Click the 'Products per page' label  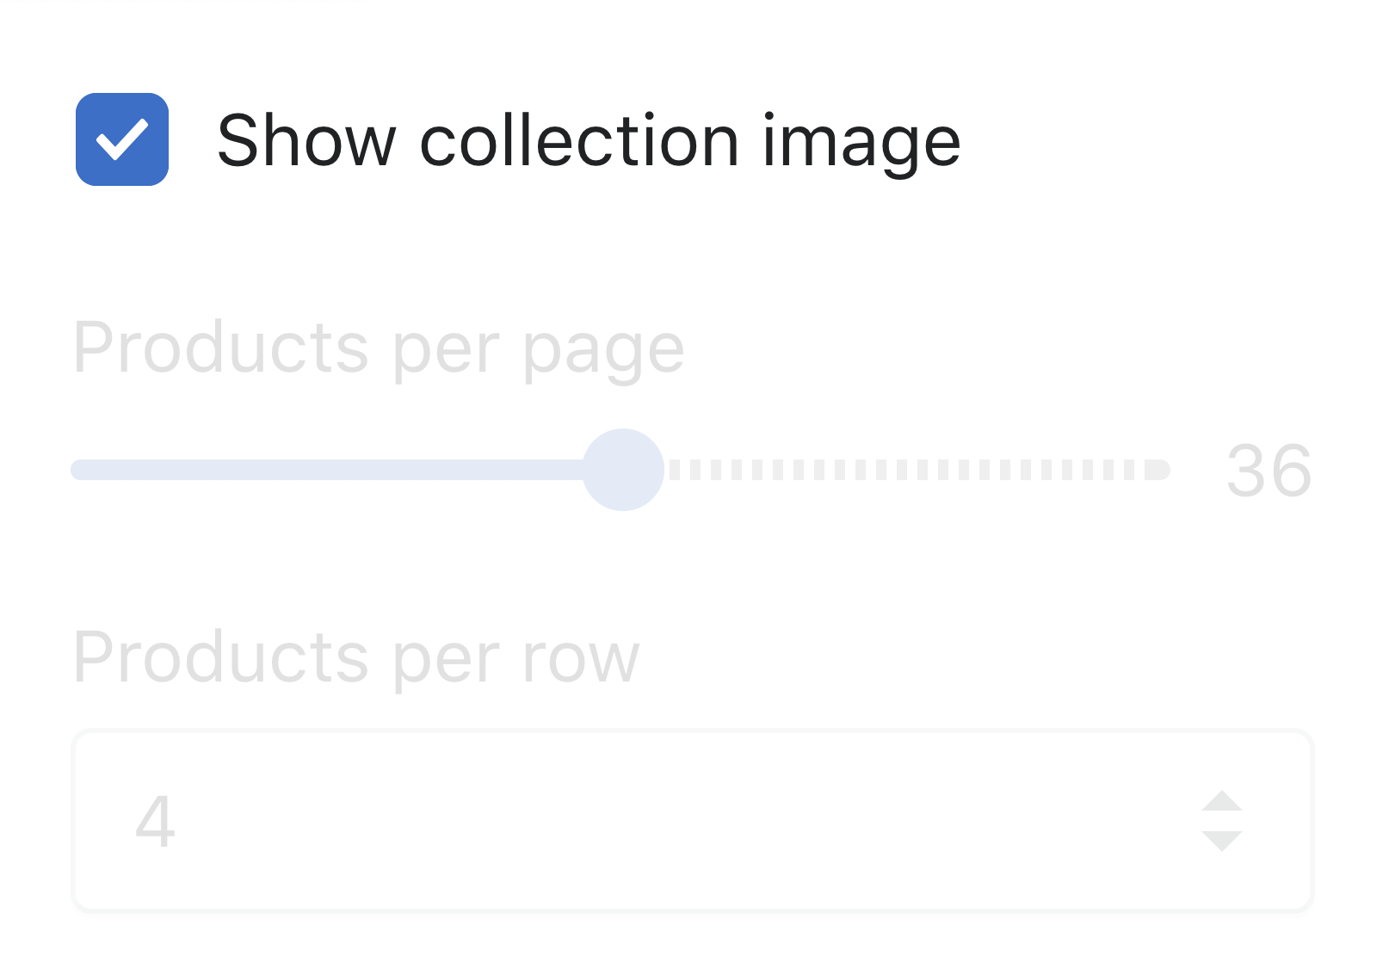tap(379, 349)
